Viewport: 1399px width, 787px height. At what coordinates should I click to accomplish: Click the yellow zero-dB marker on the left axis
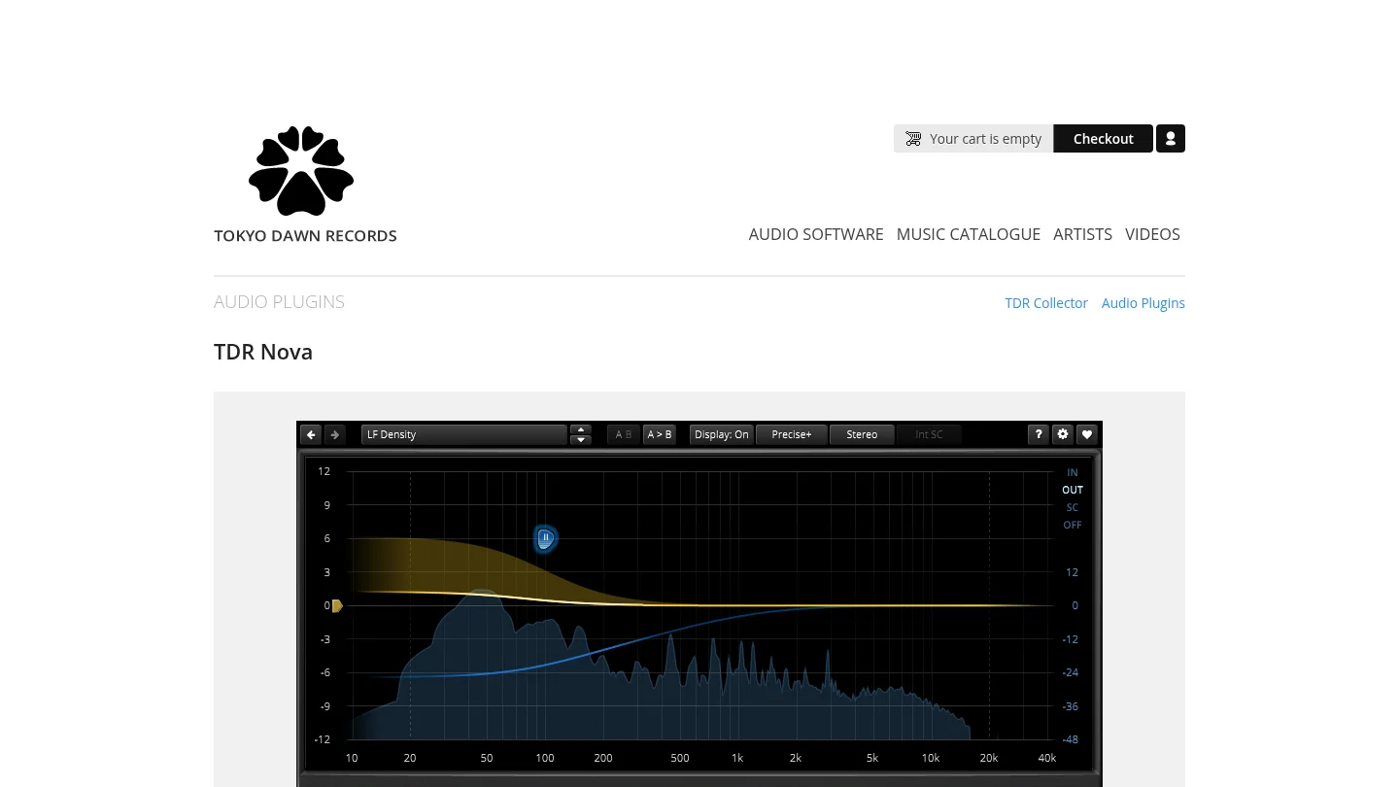pos(337,606)
